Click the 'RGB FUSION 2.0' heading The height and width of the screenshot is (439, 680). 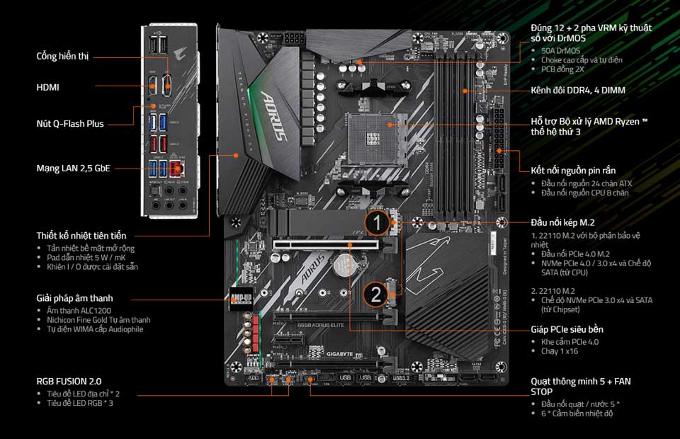69,382
